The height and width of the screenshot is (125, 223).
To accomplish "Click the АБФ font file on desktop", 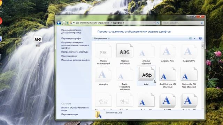I will pos(38,39).
